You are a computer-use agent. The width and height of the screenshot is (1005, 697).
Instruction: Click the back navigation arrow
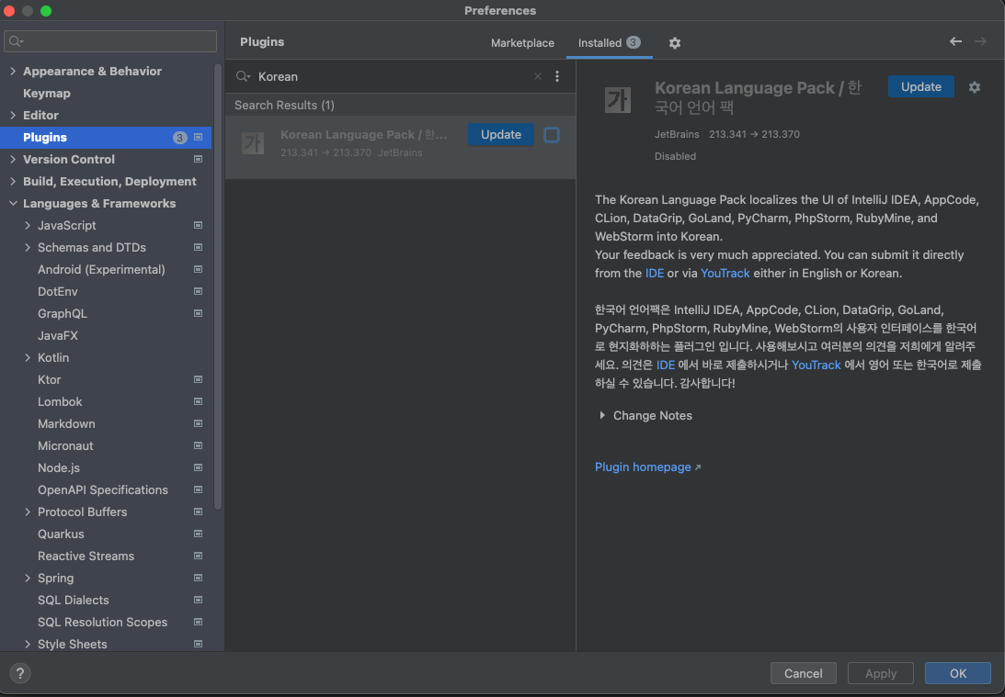[955, 41]
